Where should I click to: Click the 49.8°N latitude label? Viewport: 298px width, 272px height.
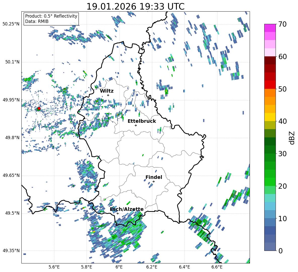tap(12, 138)
